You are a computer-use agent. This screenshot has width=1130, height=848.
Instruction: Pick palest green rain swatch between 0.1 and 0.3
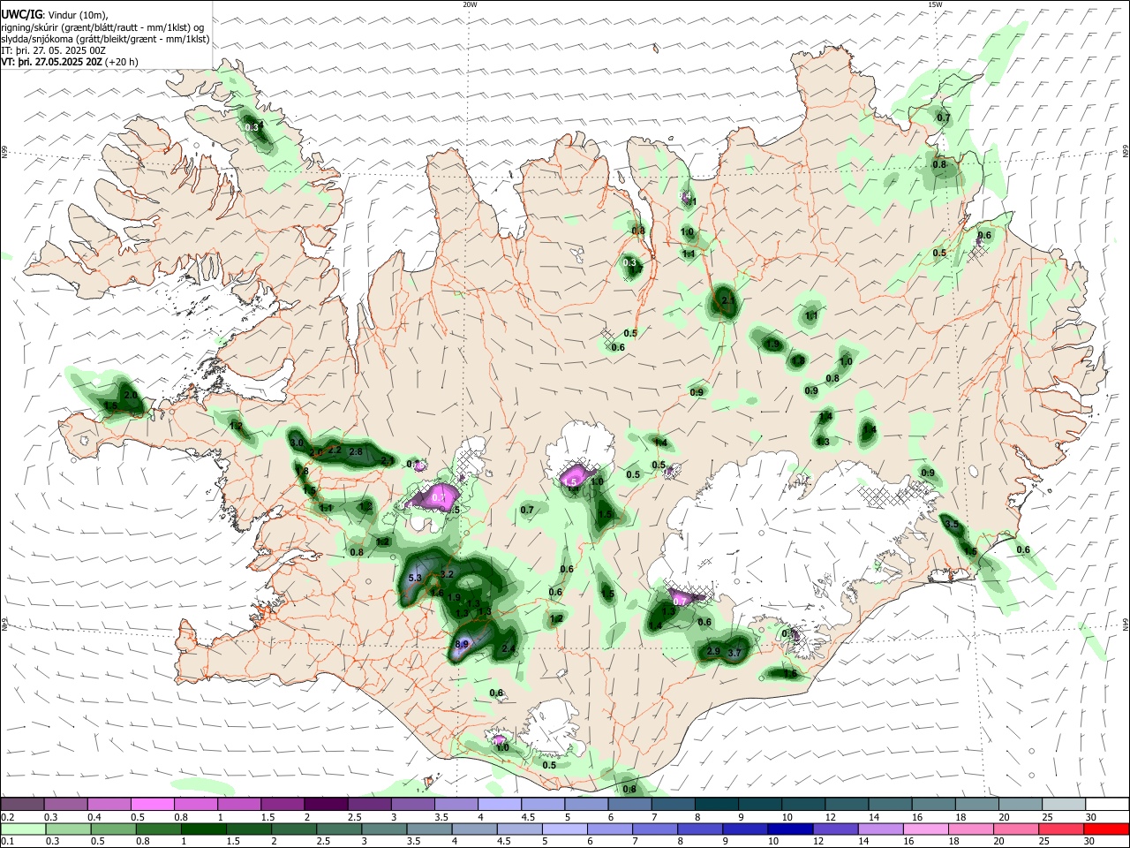click(x=22, y=829)
